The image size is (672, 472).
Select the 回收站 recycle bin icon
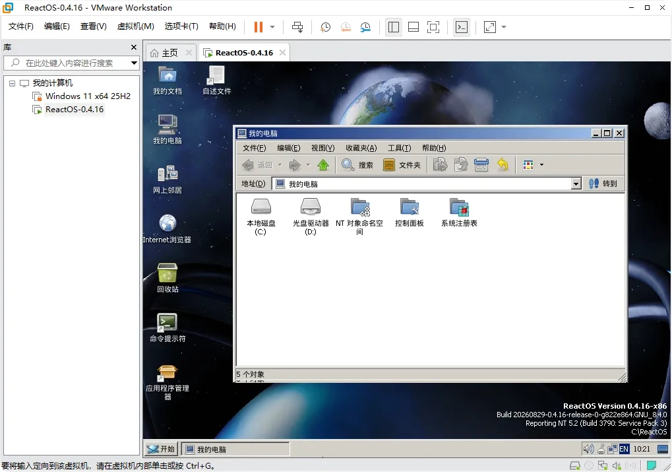[x=168, y=279]
